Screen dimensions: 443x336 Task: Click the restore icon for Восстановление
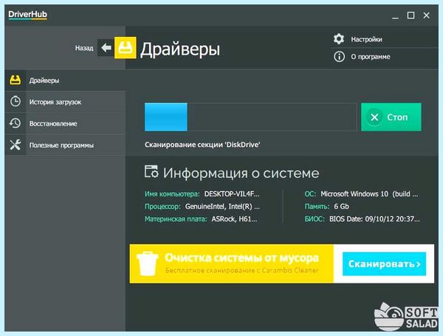[15, 123]
